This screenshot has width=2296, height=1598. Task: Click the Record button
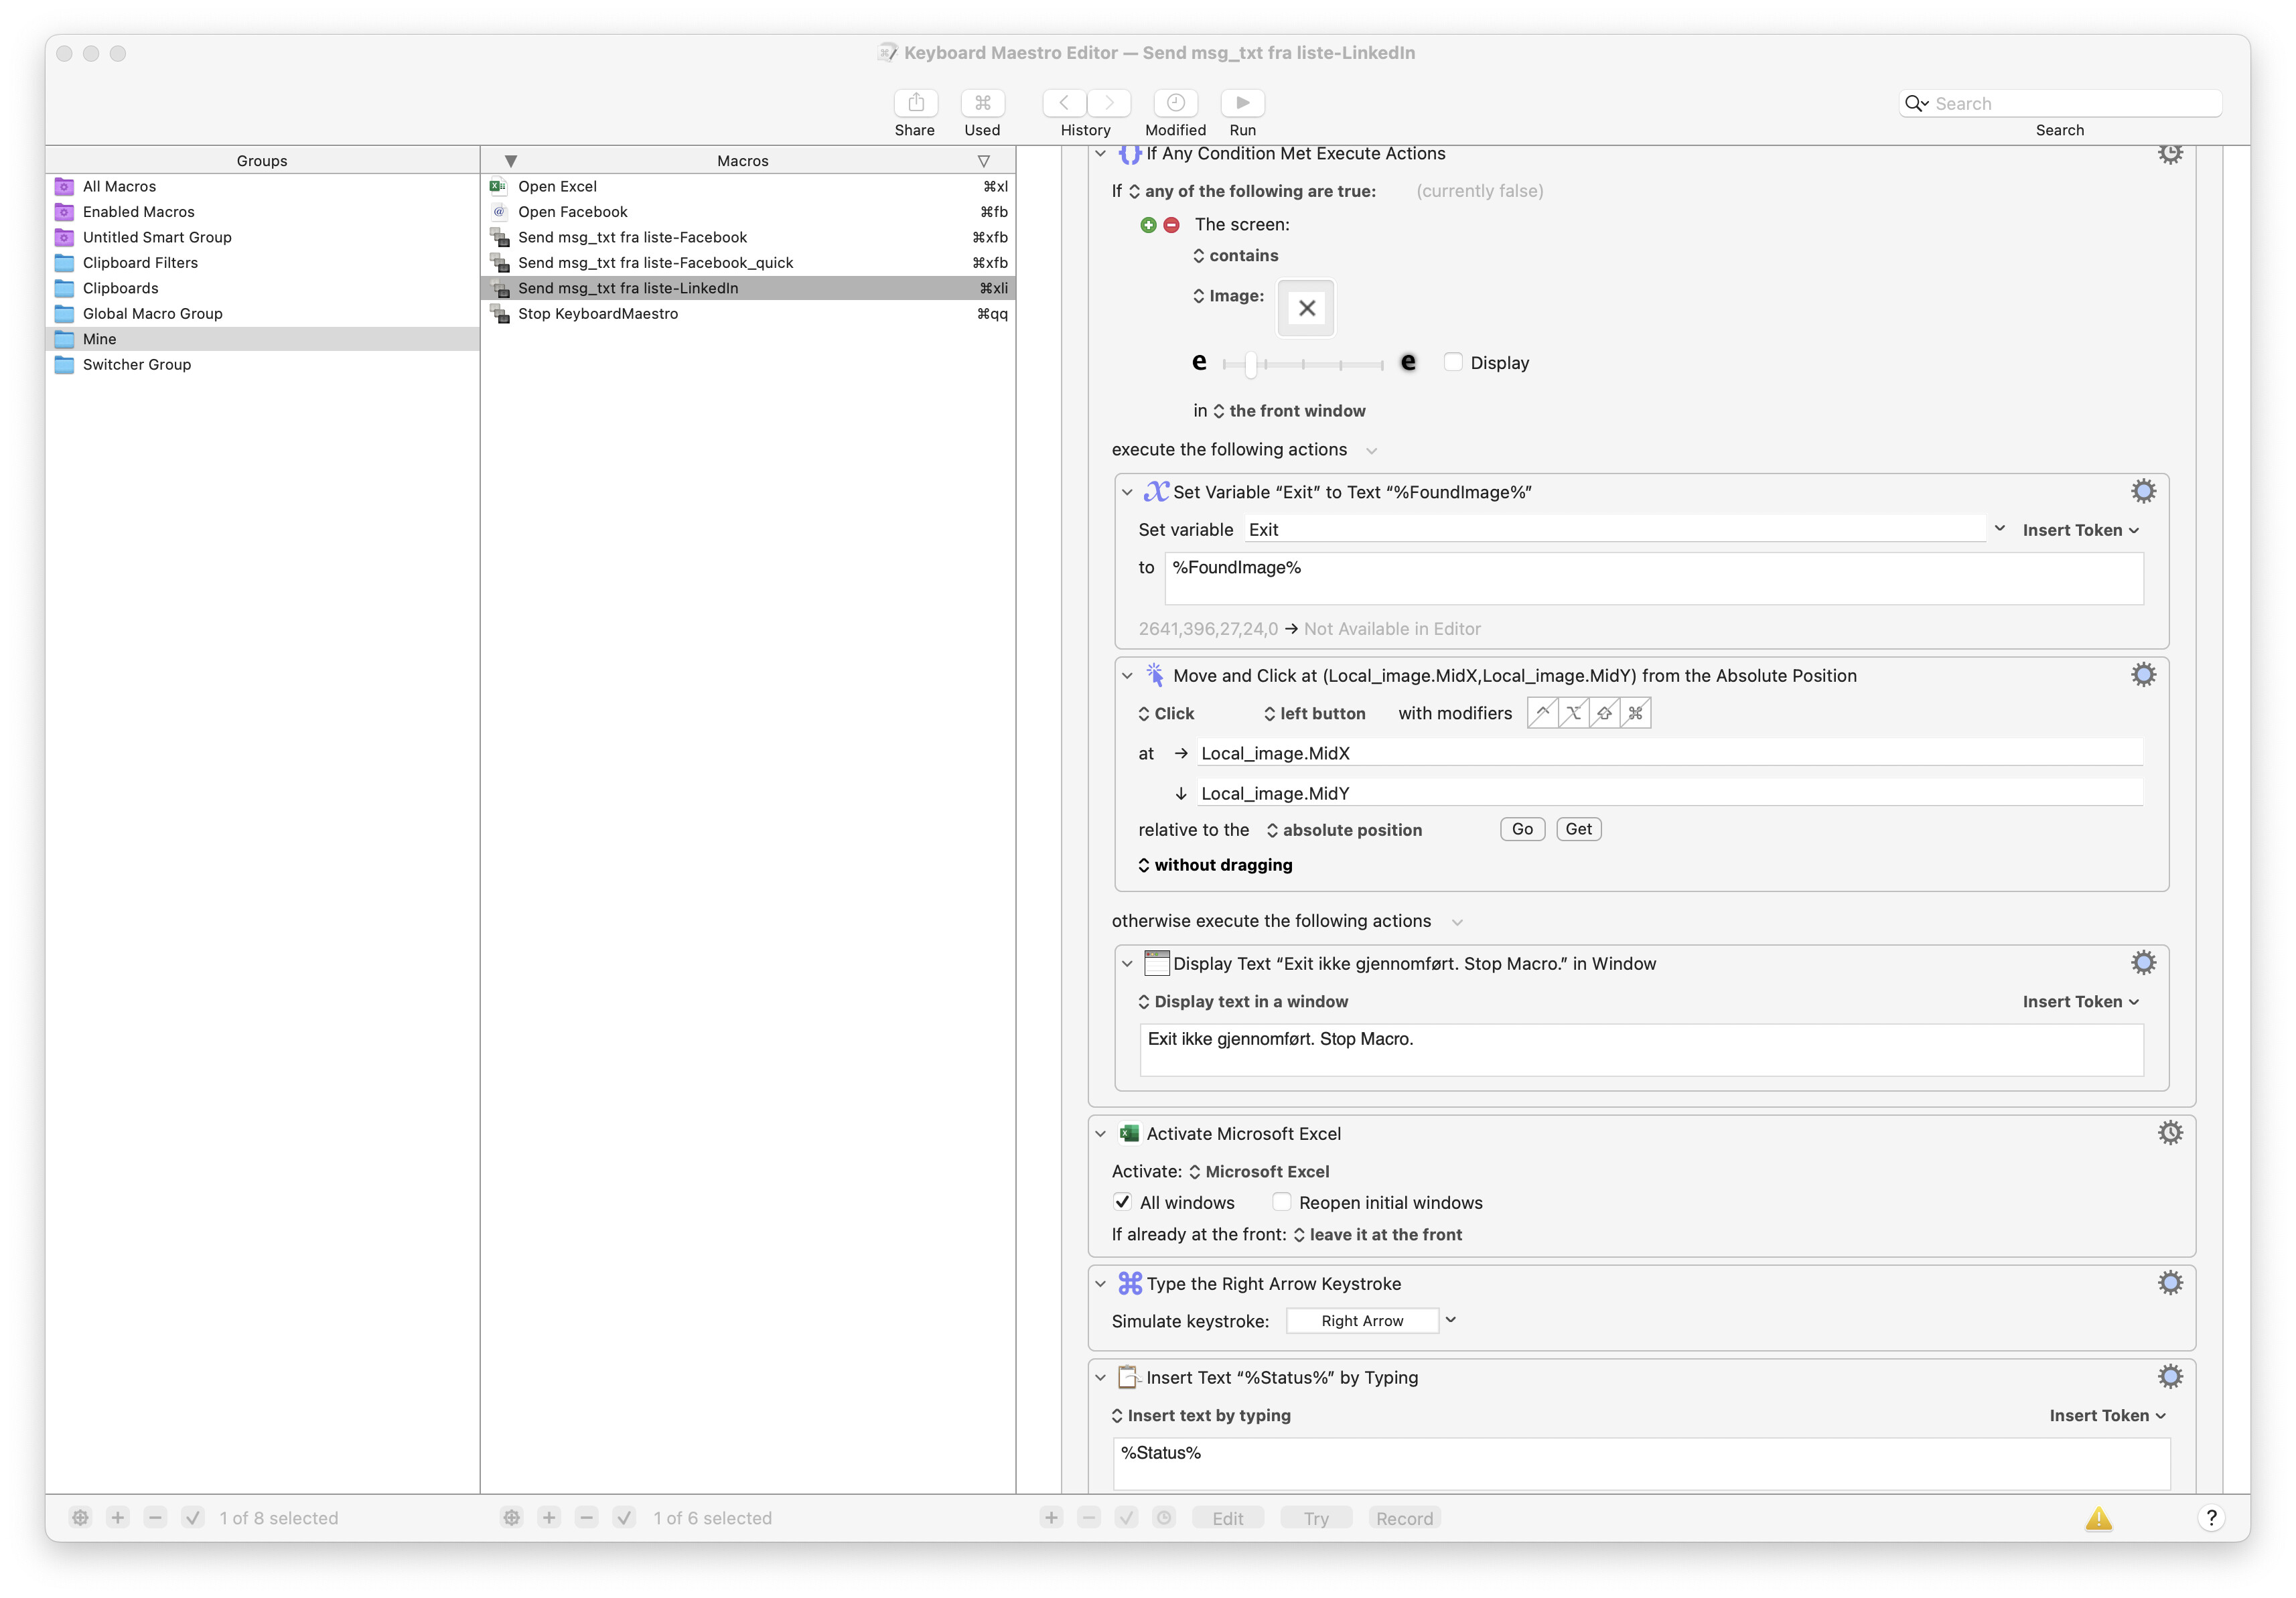(1404, 1518)
